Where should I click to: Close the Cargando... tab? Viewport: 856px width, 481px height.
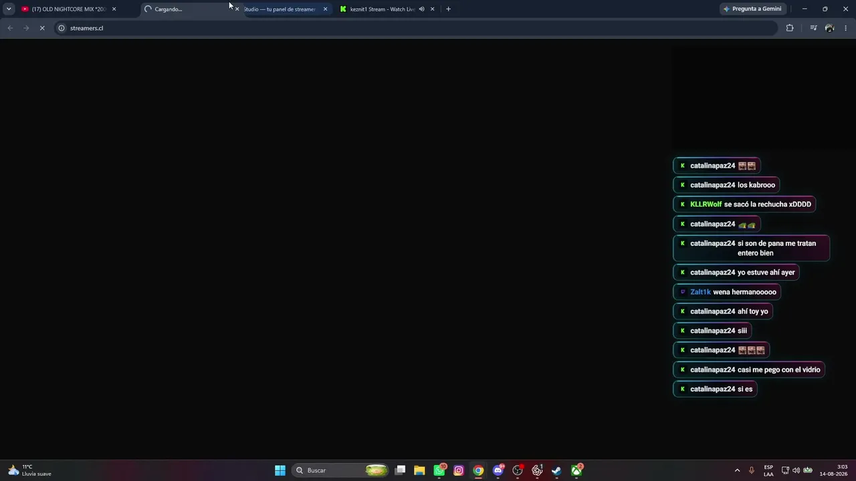point(237,9)
